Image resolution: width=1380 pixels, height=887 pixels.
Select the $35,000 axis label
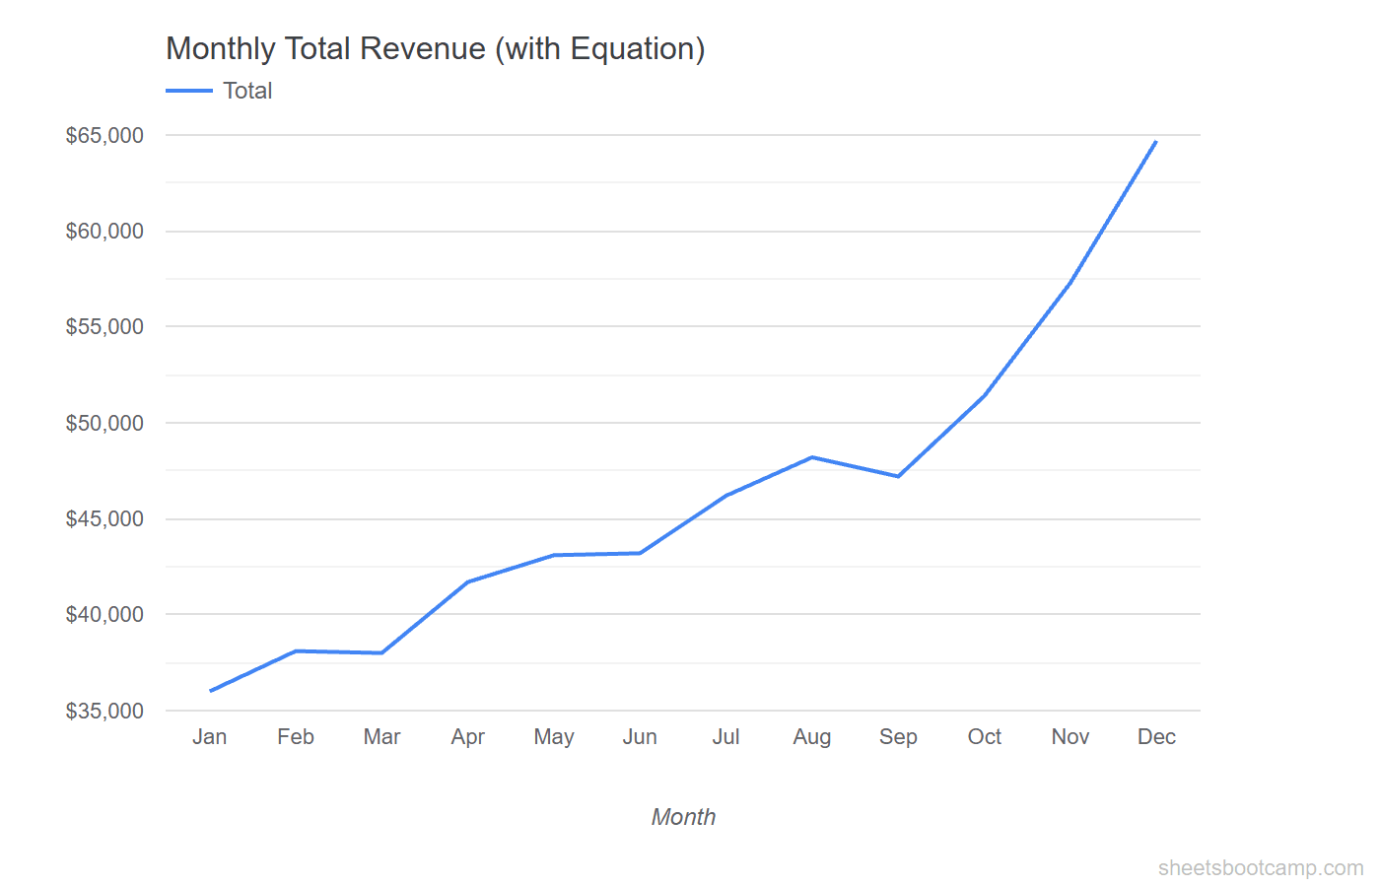[106, 709]
